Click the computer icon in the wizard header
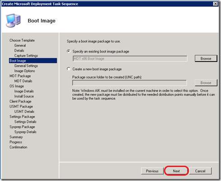Screen dimensions: 221x181 (x=13, y=20)
